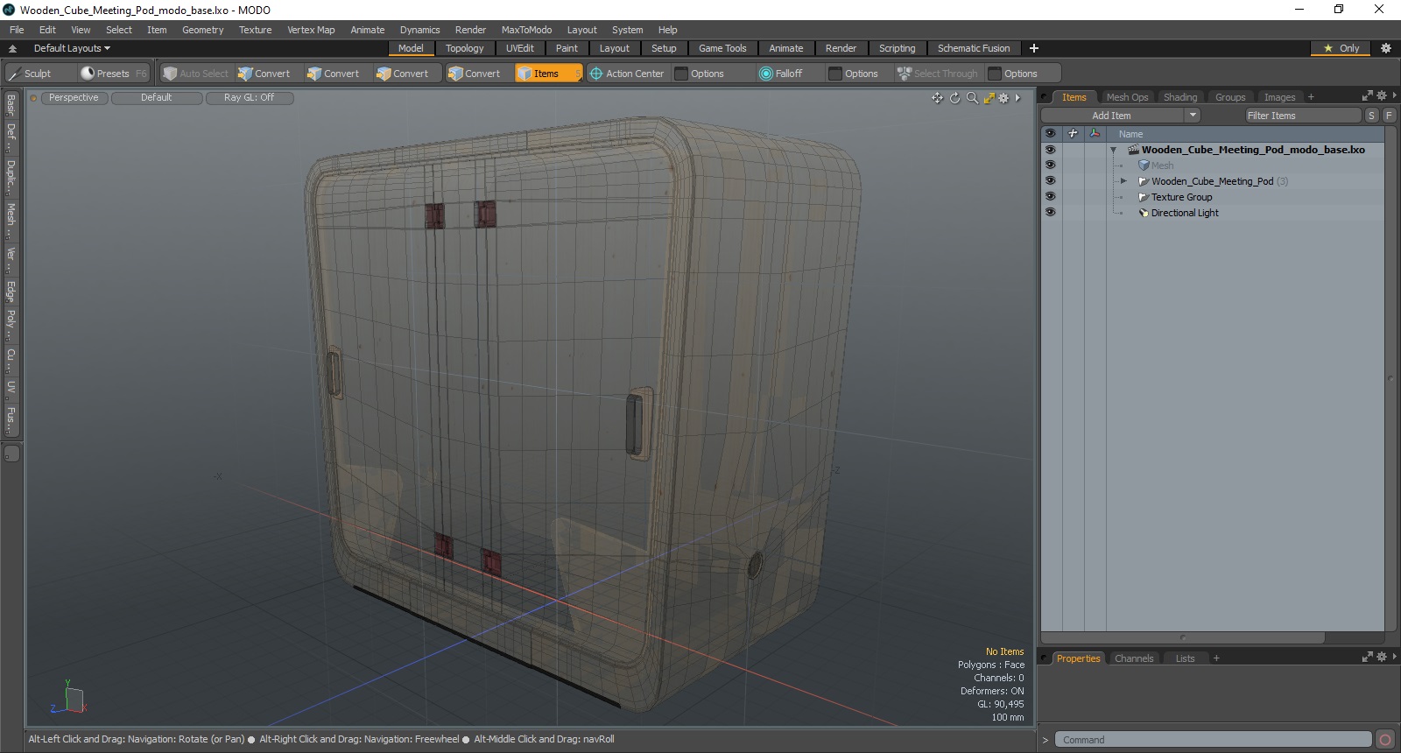Viewport: 1401px width, 753px height.
Task: Click the viewport zoom magnifier icon
Action: (972, 98)
